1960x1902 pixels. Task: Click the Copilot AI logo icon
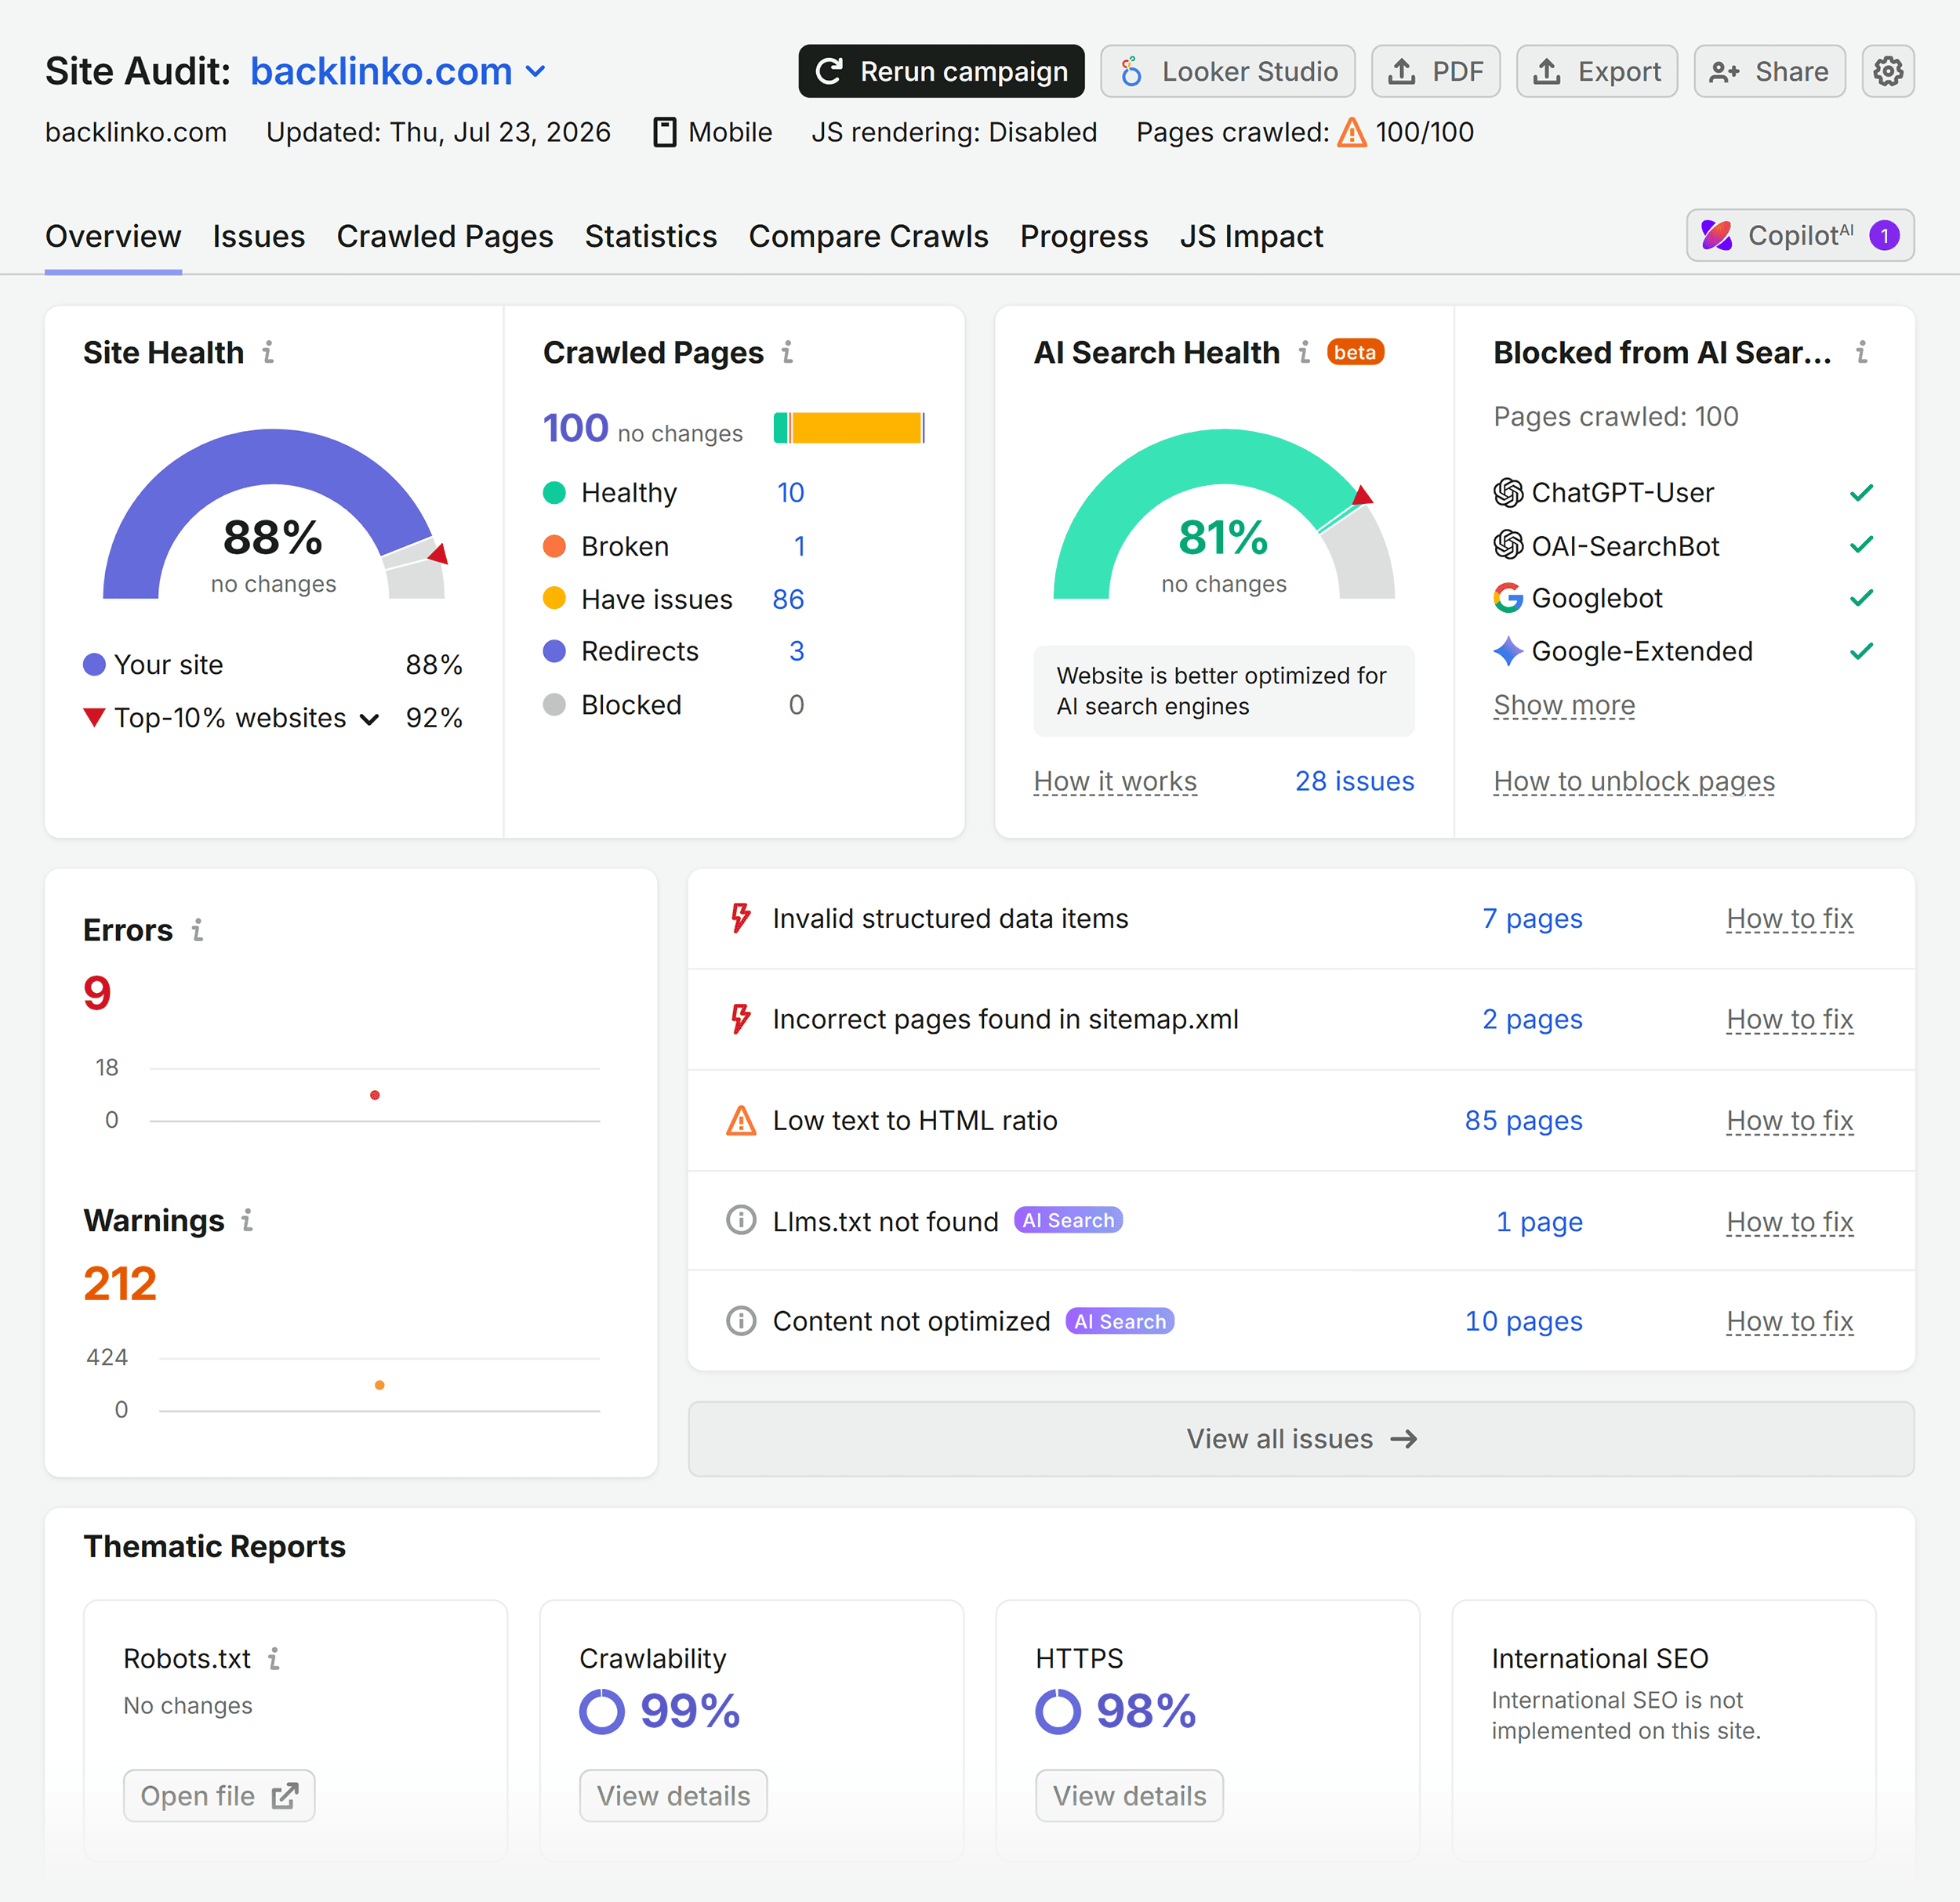click(x=1716, y=235)
